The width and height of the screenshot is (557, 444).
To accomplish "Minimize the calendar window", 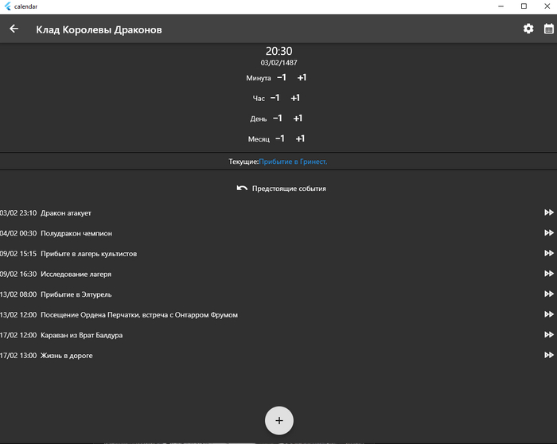I will click(x=501, y=6).
